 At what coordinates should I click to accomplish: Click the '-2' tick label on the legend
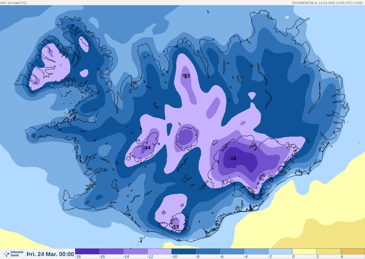pos(270,257)
